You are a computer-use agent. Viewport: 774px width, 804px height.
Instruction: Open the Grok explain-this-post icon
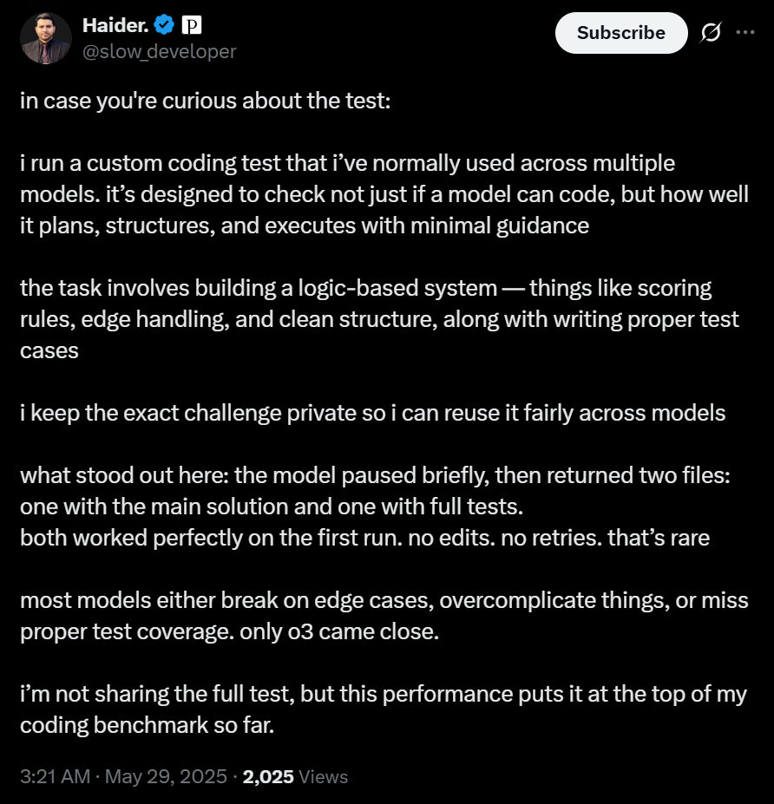[x=711, y=32]
